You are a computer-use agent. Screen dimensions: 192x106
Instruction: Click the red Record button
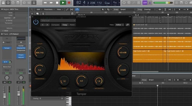pos(69,3)
